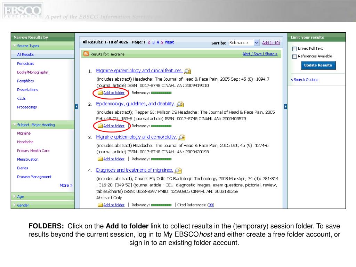Screen dimensions: 356x267
Task: Click folder icon of result 3 Add to folder
Action: (x=100, y=159)
